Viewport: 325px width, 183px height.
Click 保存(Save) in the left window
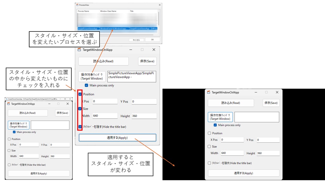coord(63,113)
